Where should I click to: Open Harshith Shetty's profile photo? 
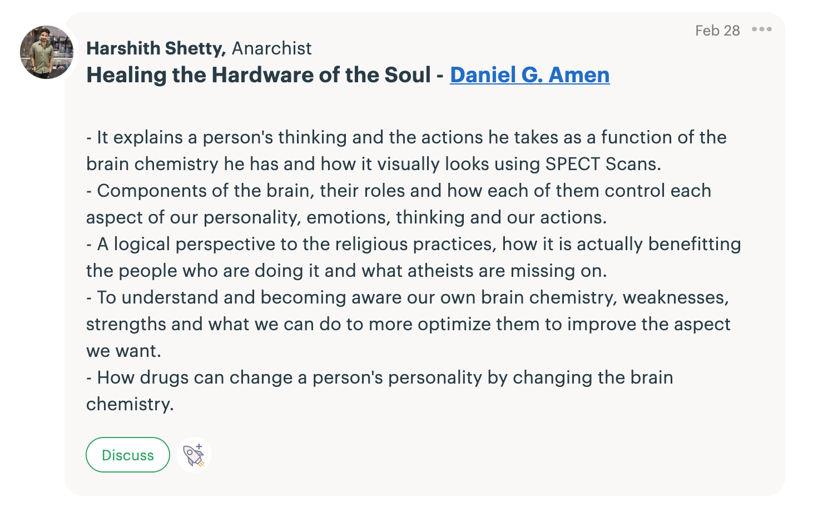point(47,52)
